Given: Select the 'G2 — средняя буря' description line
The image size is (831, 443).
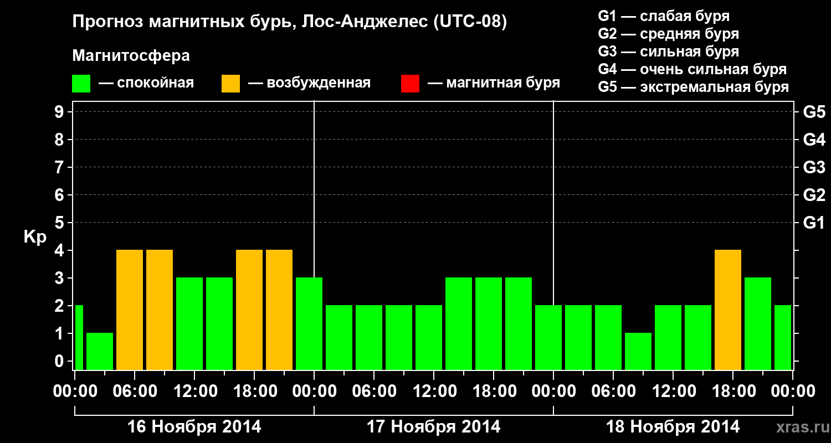Looking at the screenshot, I should [x=669, y=34].
